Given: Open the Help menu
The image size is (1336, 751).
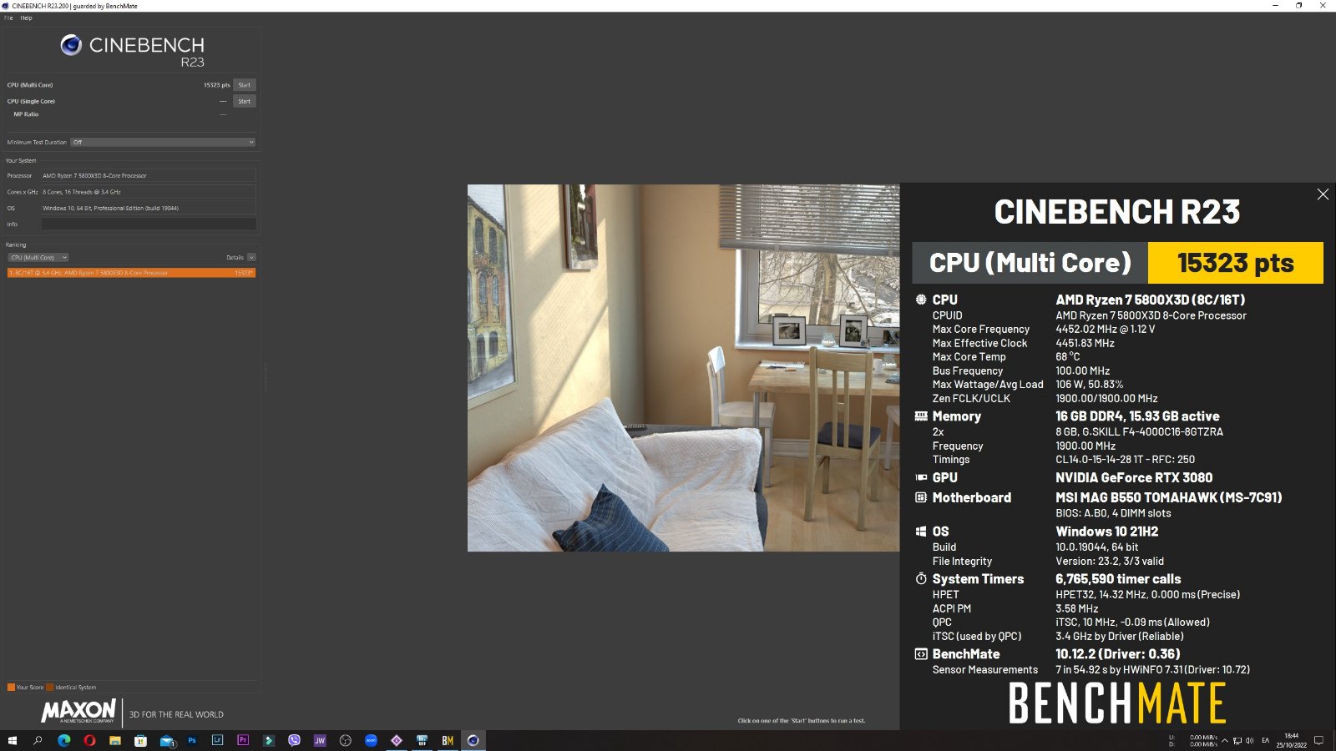Looking at the screenshot, I should (x=26, y=18).
